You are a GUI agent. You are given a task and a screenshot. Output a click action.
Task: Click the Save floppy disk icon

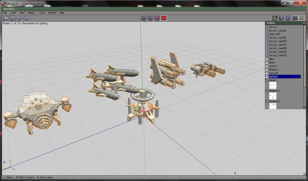coord(13,18)
